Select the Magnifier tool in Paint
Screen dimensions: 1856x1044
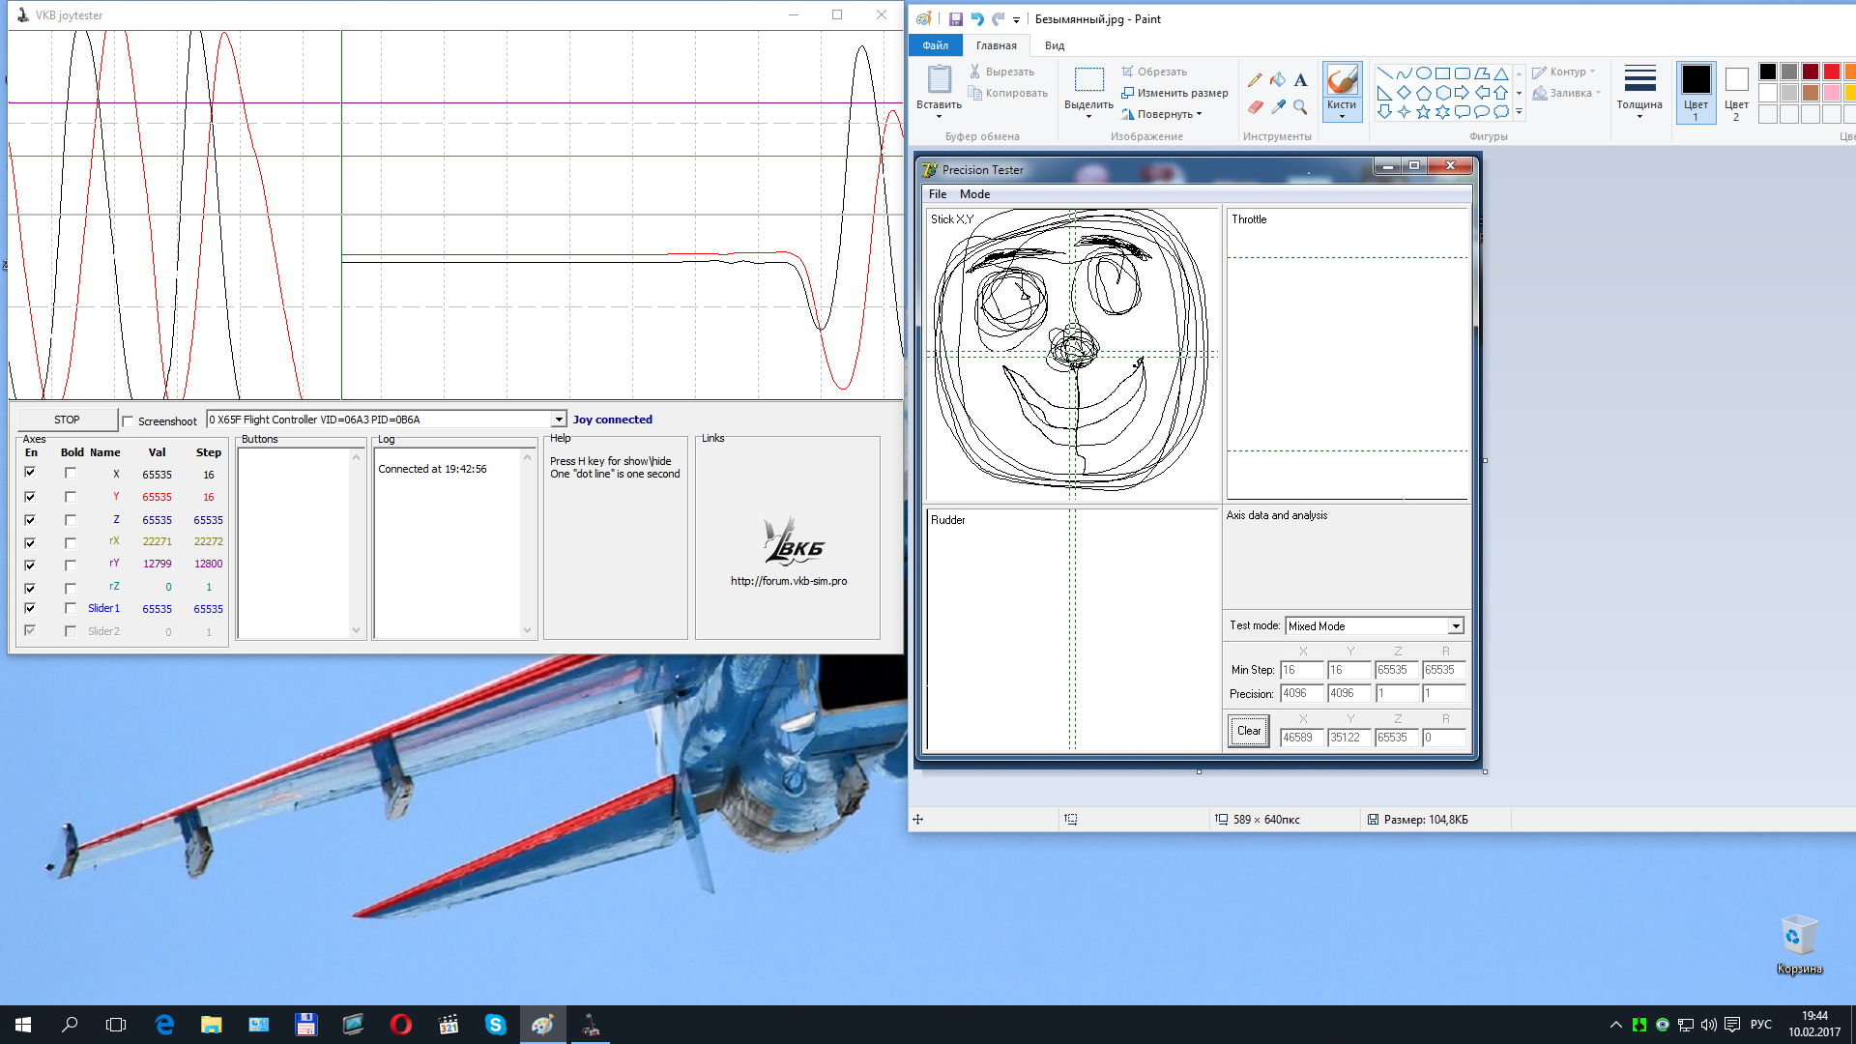[1300, 106]
